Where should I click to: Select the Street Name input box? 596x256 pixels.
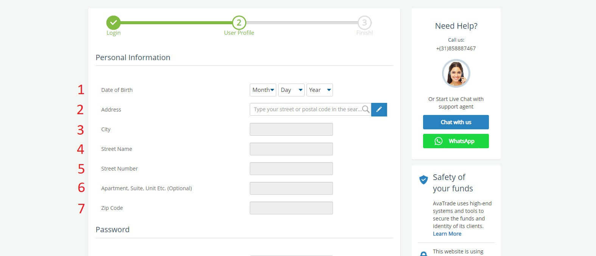[291, 149]
